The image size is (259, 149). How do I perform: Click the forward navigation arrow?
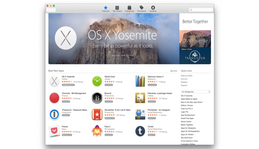(x=53, y=10)
